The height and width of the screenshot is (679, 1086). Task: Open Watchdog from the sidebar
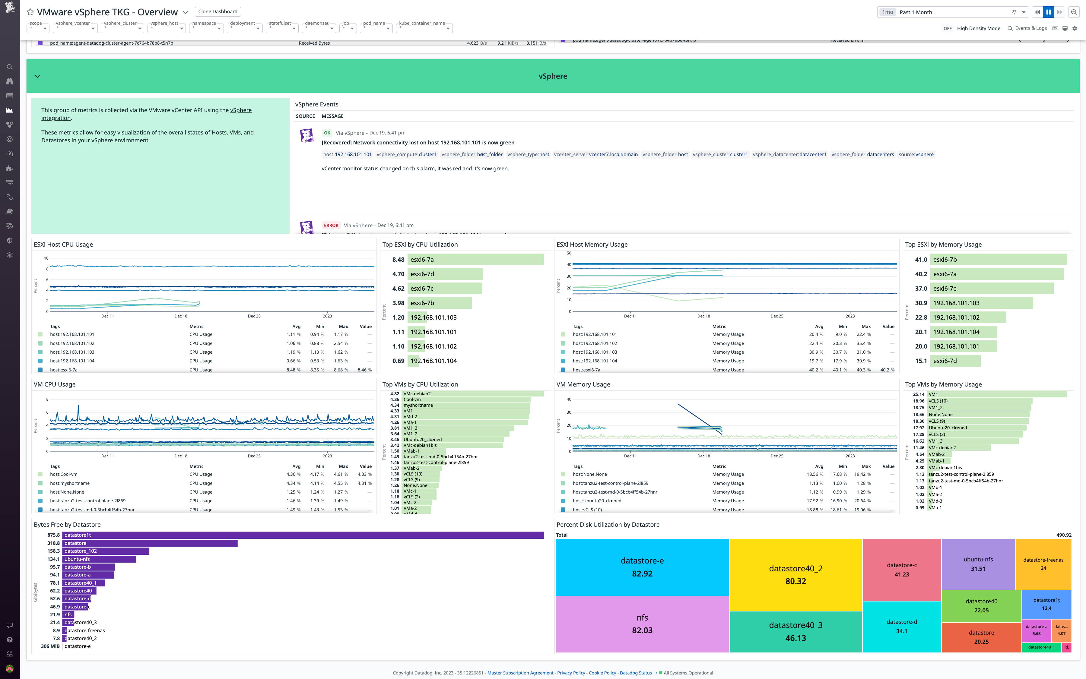(9, 81)
